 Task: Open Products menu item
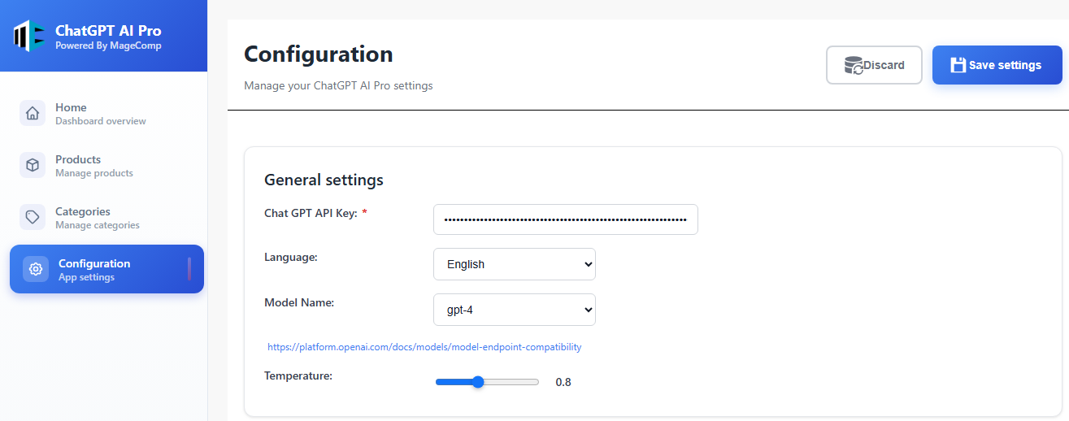93,165
